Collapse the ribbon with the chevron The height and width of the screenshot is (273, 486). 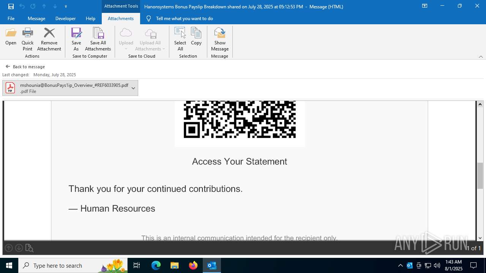(x=481, y=56)
